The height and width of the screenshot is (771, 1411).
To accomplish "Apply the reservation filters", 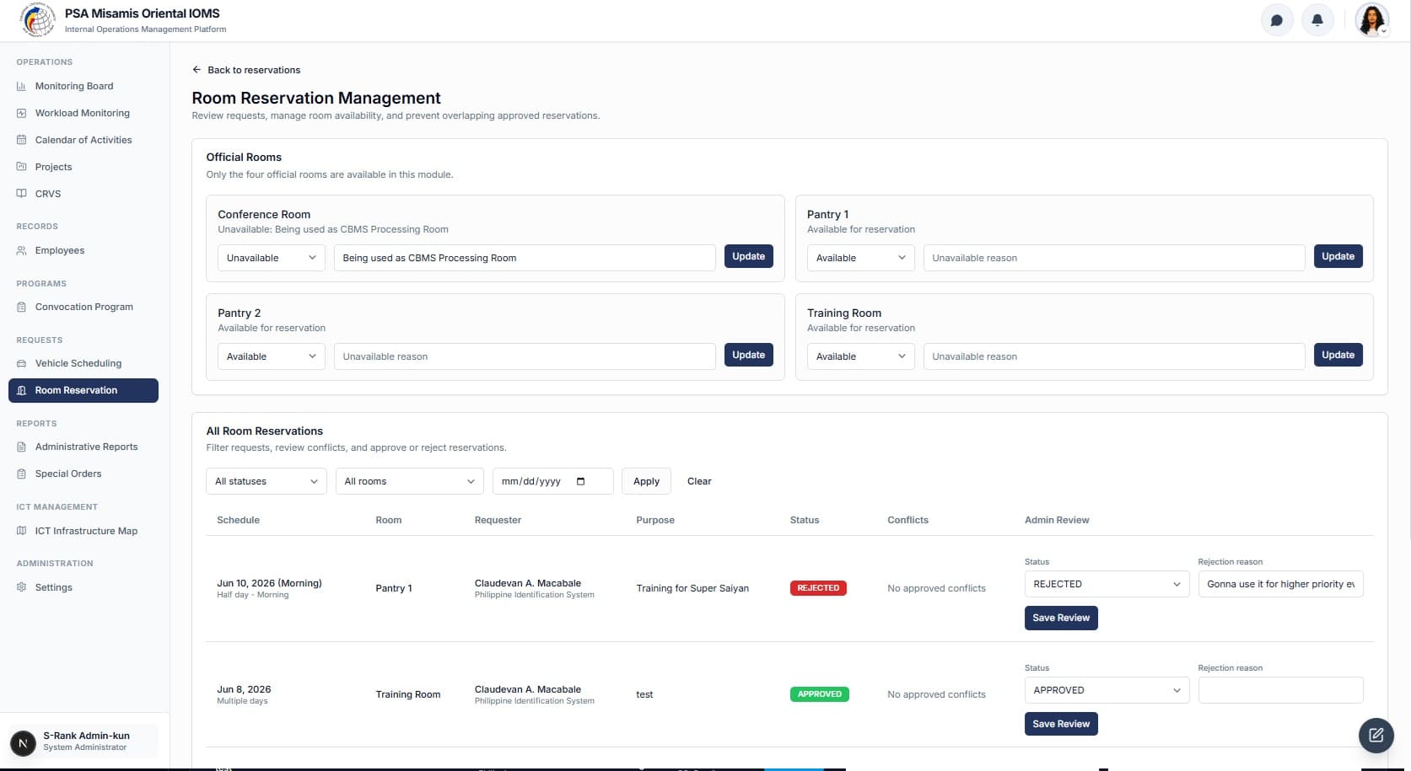I will pyautogui.click(x=646, y=481).
